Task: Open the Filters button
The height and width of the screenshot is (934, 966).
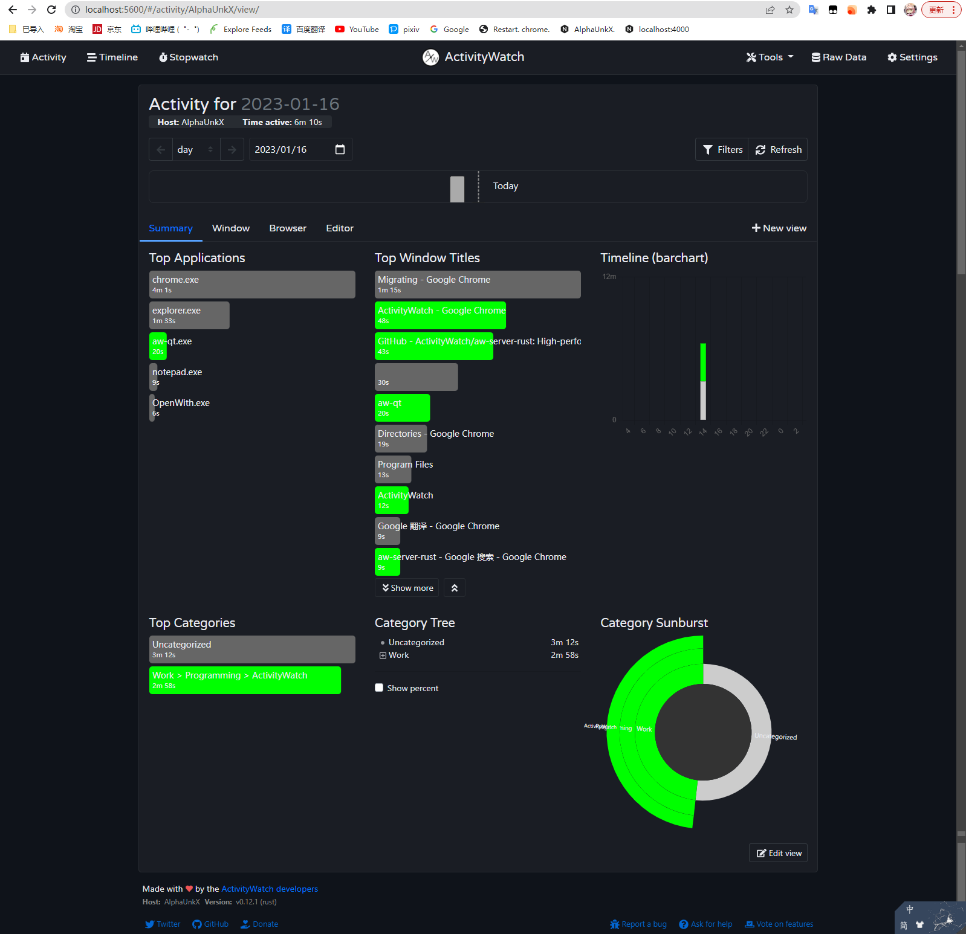Action: coord(722,150)
